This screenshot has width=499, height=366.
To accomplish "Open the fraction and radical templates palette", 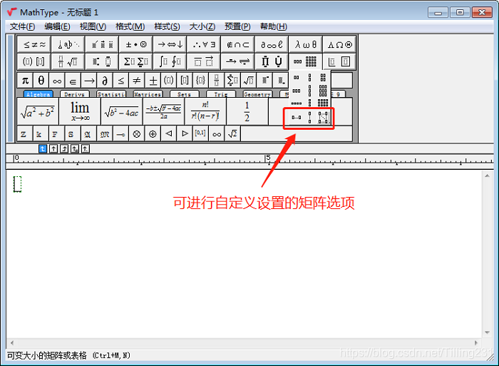I will (x=68, y=61).
